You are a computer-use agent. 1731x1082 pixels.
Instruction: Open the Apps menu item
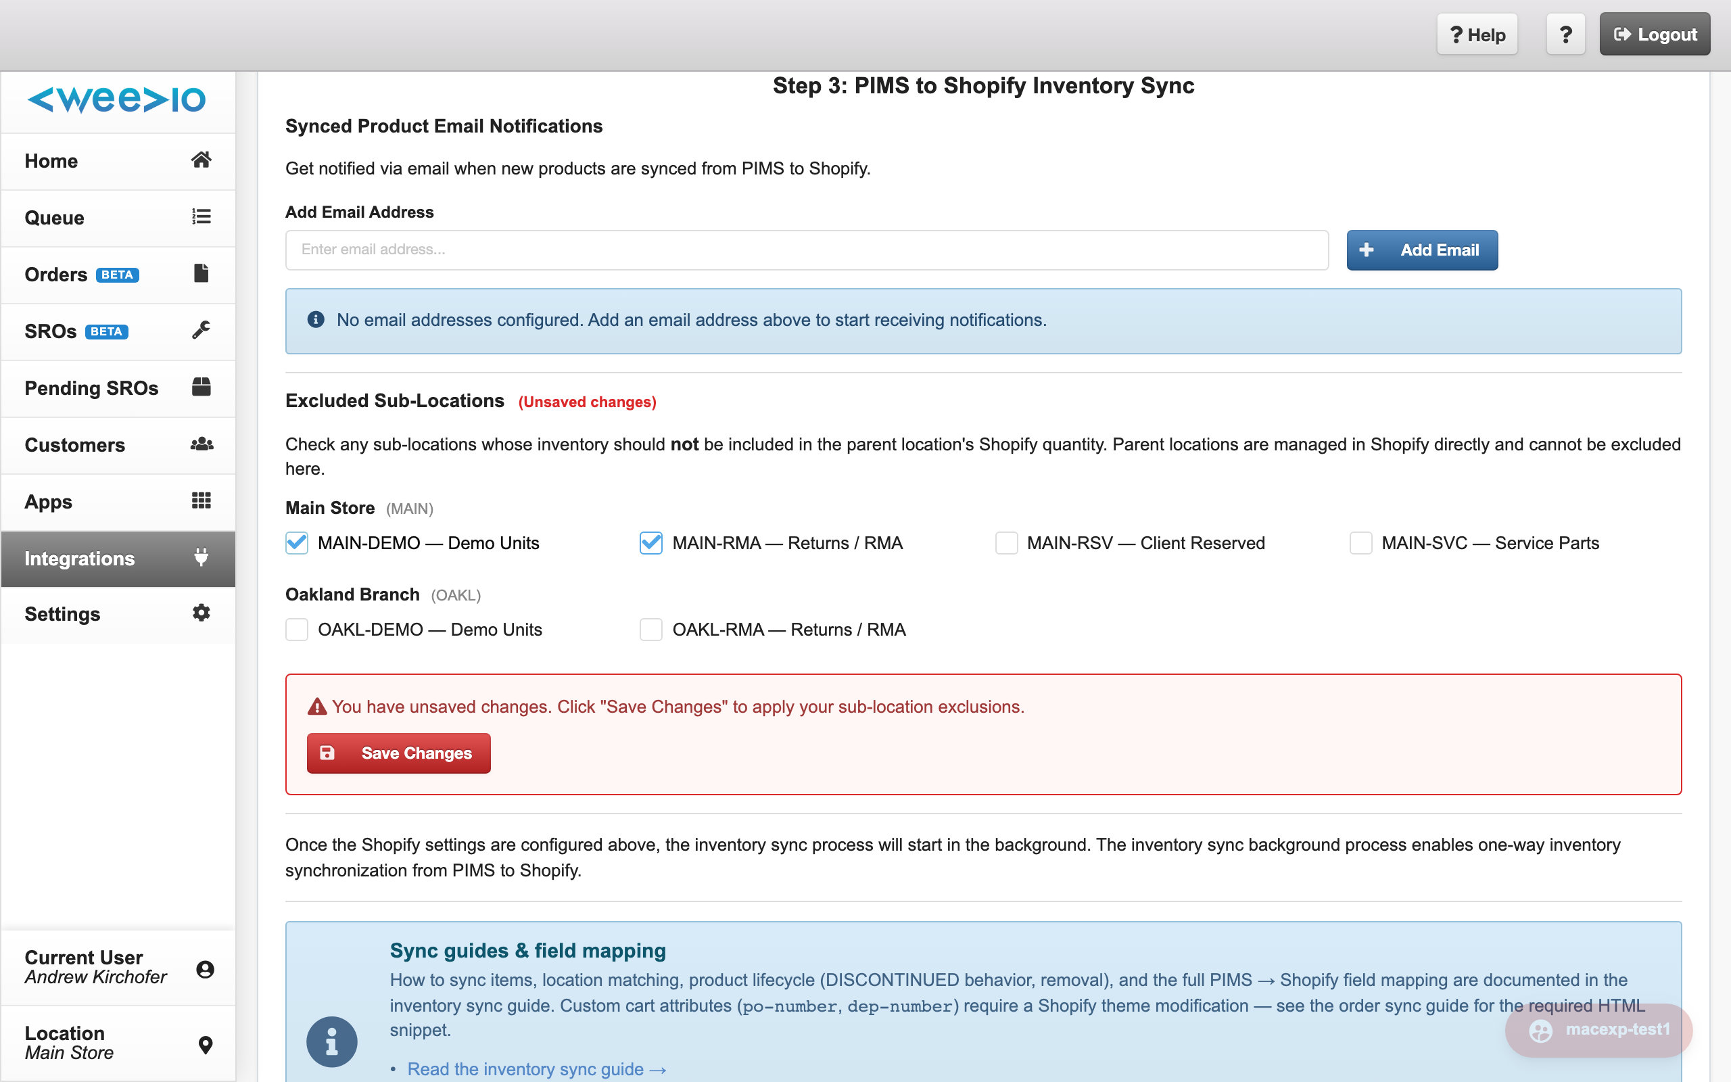tap(118, 502)
